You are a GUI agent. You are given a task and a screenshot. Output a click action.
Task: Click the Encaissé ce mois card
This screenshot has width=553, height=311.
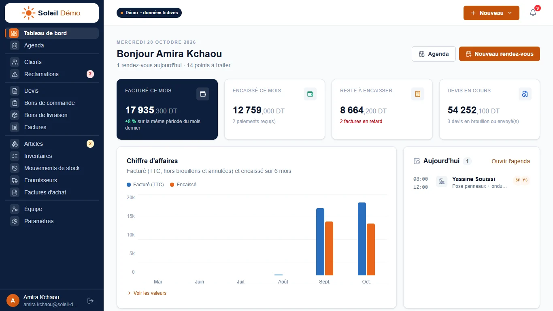click(x=274, y=109)
